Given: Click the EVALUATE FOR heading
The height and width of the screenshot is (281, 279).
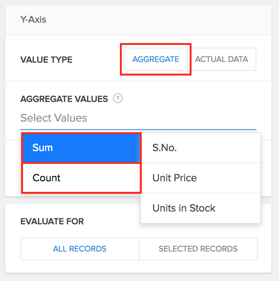Looking at the screenshot, I should tap(52, 221).
